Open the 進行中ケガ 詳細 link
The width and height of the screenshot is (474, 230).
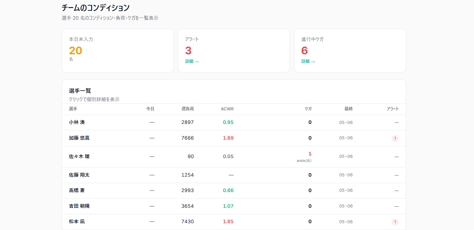308,61
